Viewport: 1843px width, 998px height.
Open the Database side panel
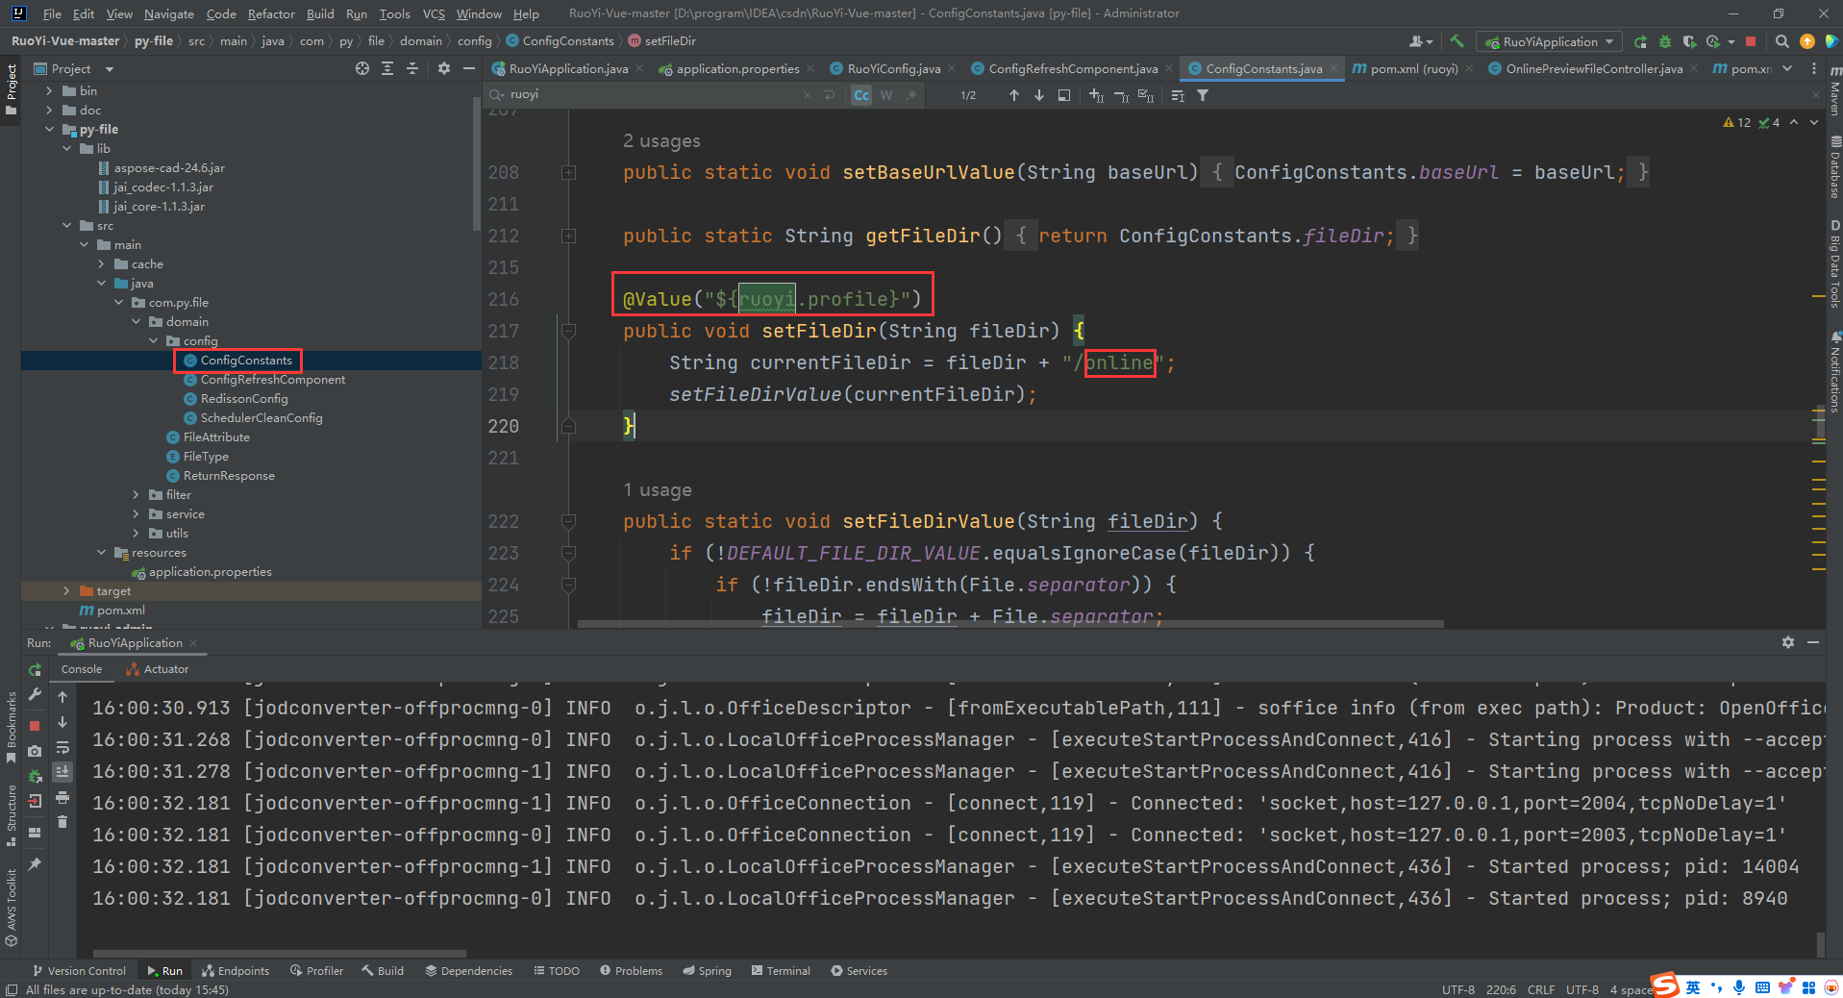[1834, 167]
